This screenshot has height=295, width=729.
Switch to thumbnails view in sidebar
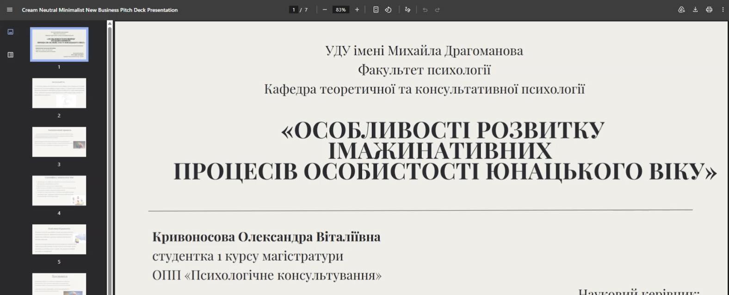(x=11, y=32)
